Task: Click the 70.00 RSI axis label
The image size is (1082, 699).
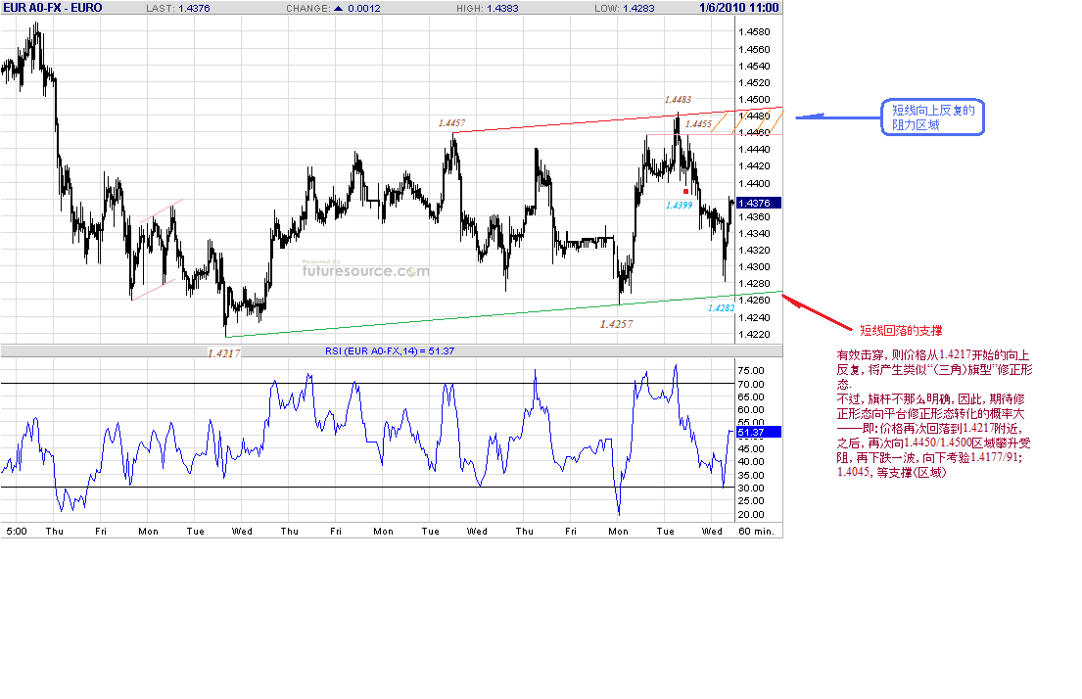Action: coord(751,384)
